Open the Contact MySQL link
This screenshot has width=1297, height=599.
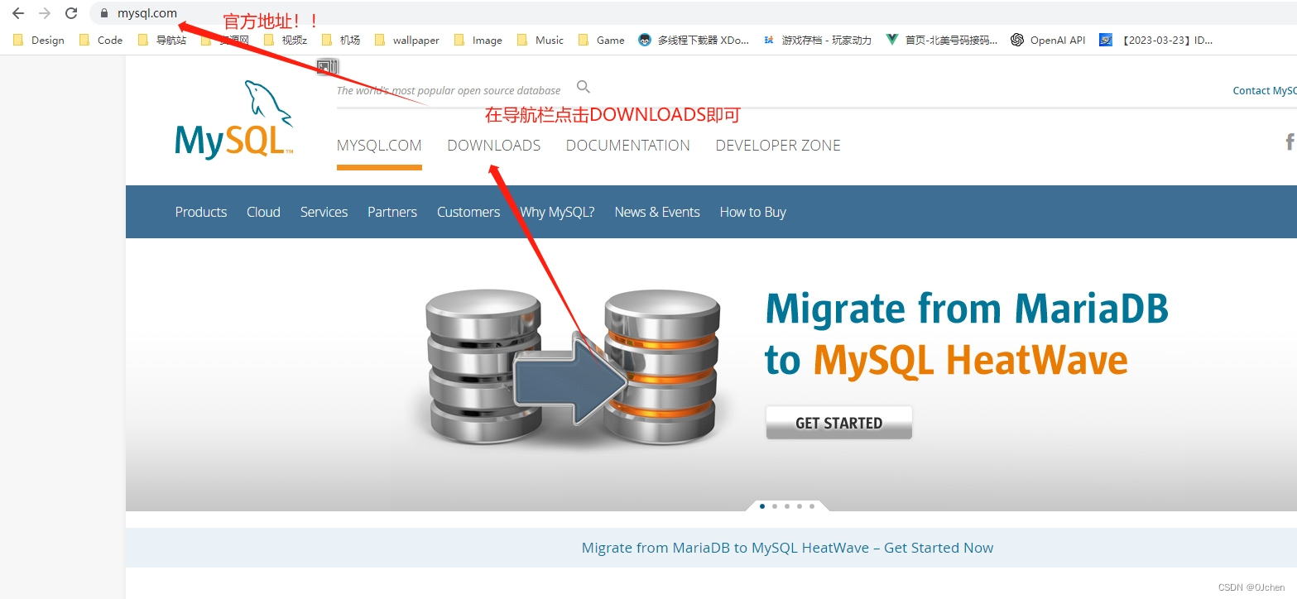1265,91
